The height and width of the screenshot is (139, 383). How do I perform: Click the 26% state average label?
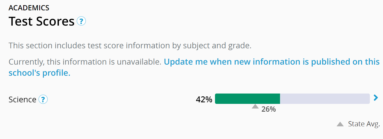click(268, 109)
